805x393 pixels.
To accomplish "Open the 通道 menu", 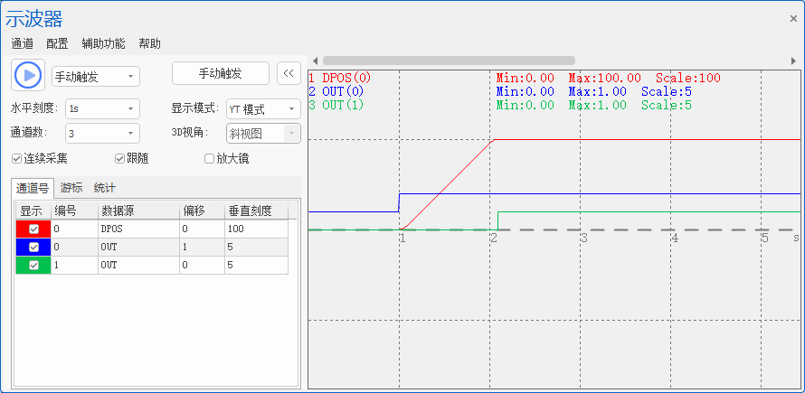I will click(x=22, y=43).
